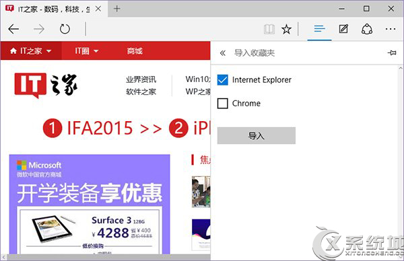Click the address bar field
The height and width of the screenshot is (261, 404).
coord(174,29)
